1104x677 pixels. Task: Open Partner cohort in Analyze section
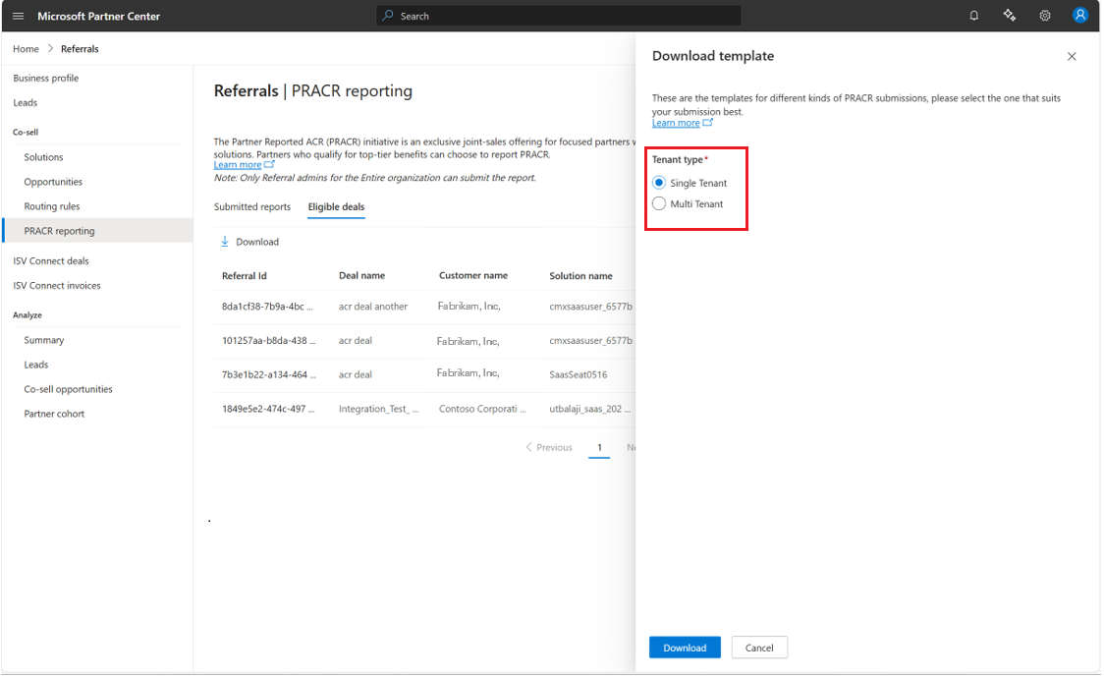(x=54, y=414)
